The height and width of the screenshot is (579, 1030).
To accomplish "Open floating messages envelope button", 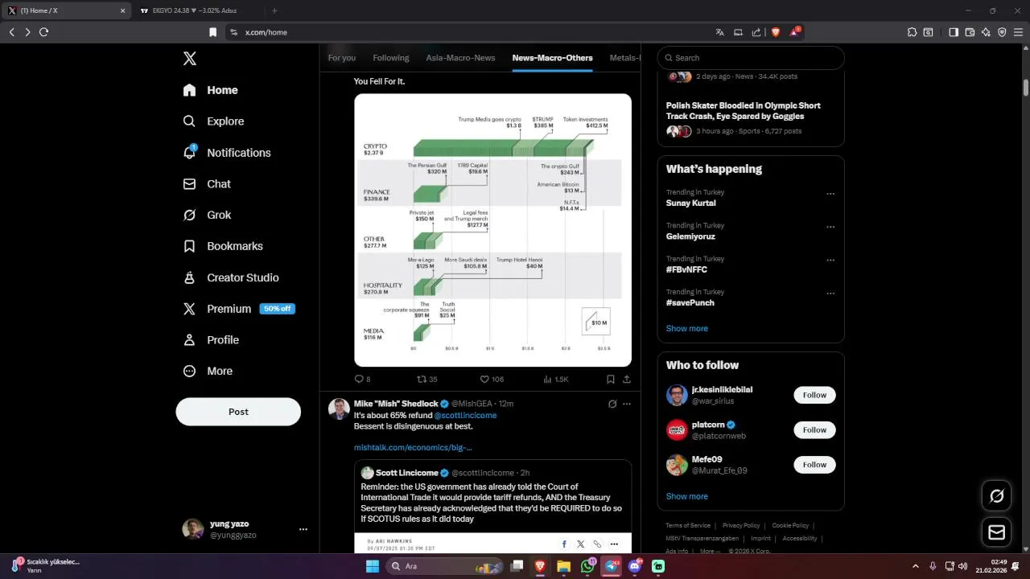I will coord(996,532).
